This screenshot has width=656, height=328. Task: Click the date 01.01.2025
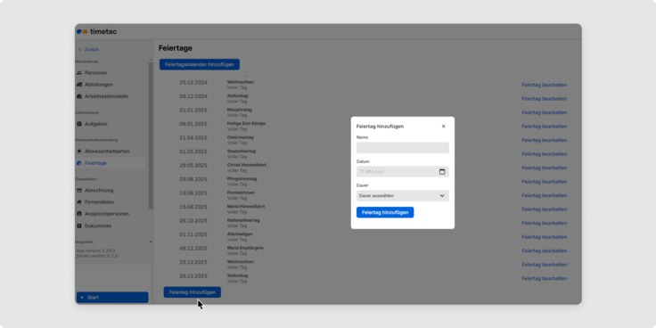[193, 110]
